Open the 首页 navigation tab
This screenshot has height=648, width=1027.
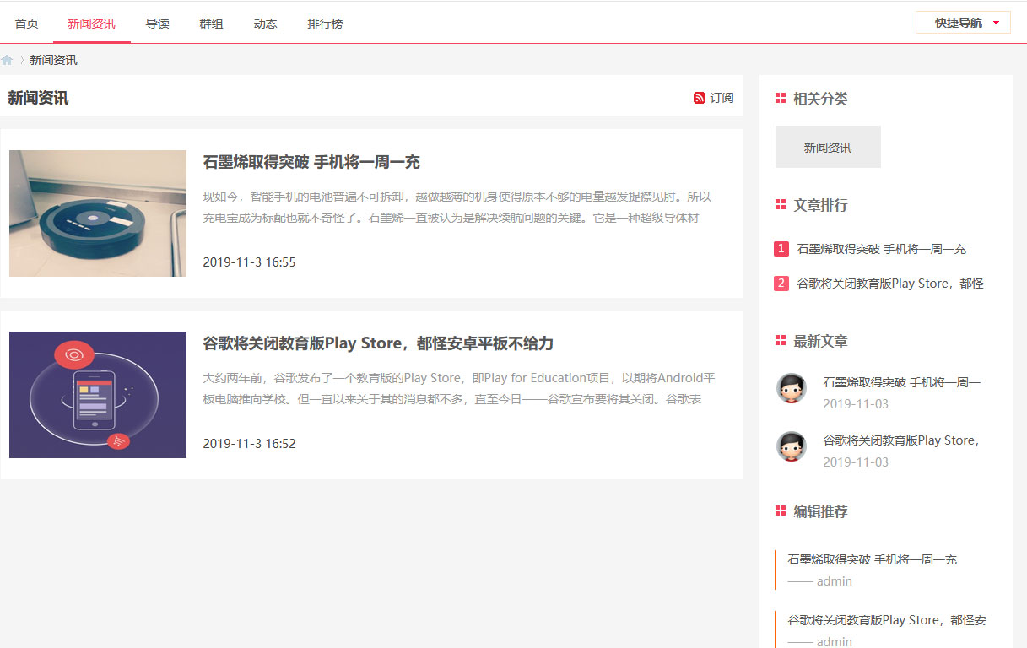(x=27, y=24)
